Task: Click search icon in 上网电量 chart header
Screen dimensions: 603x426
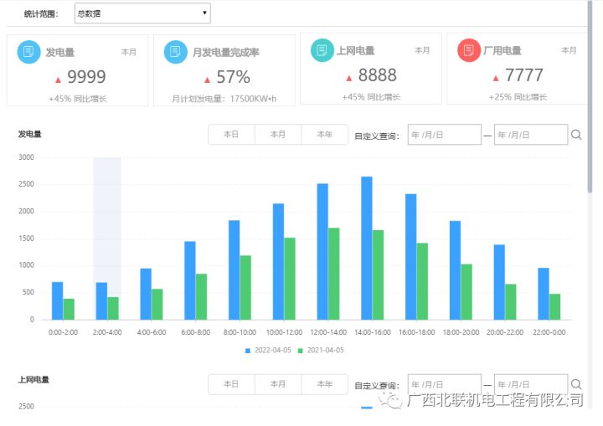Action: (x=576, y=384)
